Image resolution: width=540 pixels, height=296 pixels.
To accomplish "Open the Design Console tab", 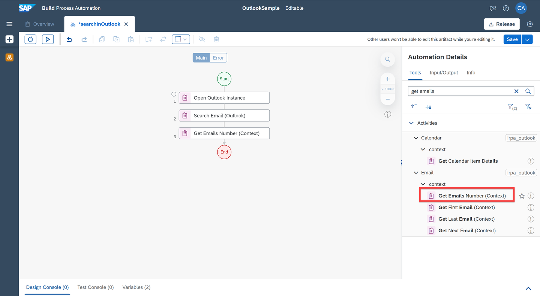I will (47, 287).
